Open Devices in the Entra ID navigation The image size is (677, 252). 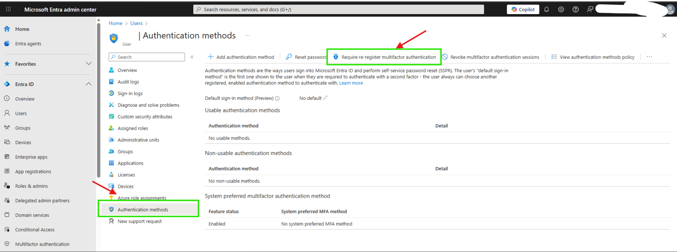pos(23,142)
